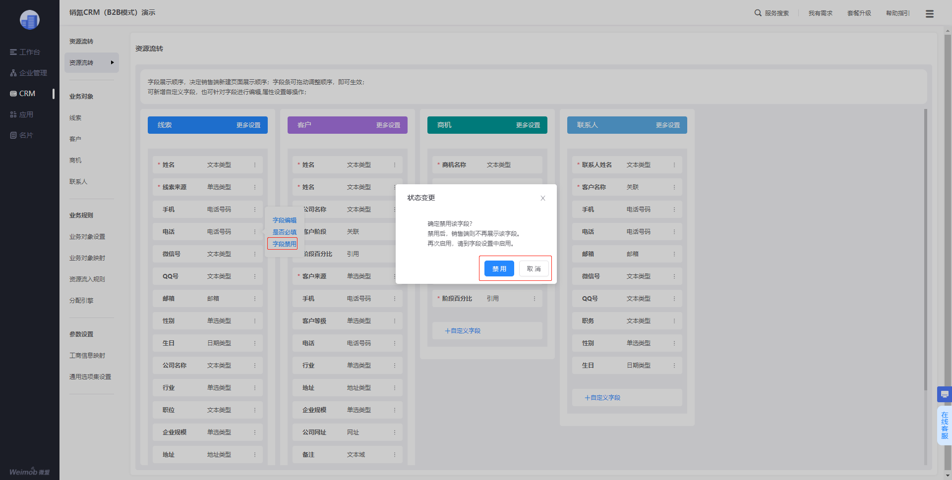The width and height of the screenshot is (952, 480).
Task: Select 是否必填 from popup menu
Action: [x=284, y=232]
